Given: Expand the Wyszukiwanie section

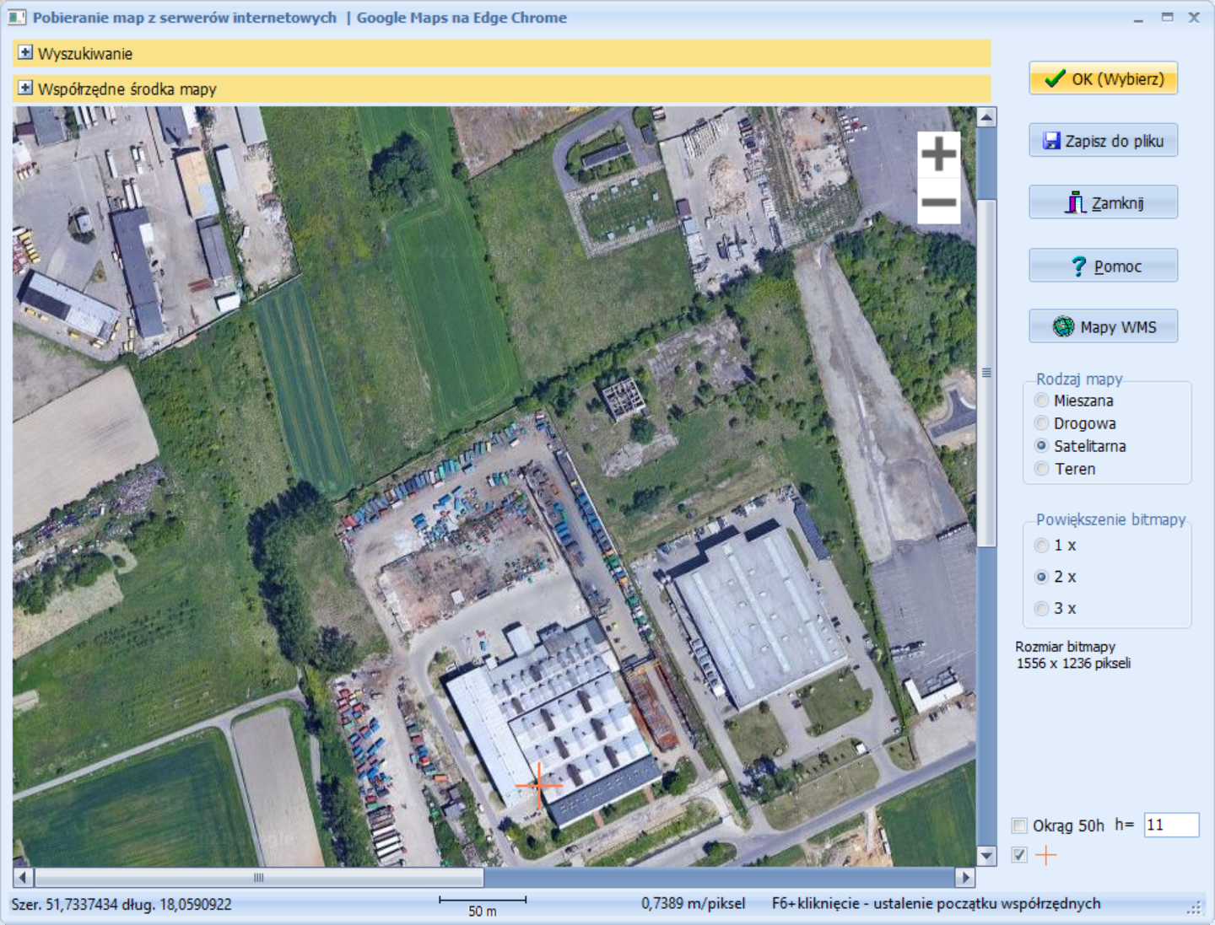Looking at the screenshot, I should click(25, 53).
